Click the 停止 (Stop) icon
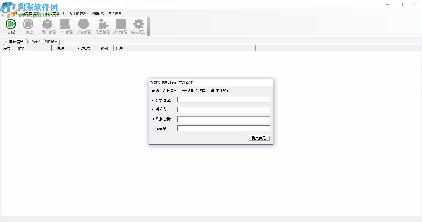Image resolution: width=422 pixels, height=222 pixels. pyautogui.click(x=28, y=26)
